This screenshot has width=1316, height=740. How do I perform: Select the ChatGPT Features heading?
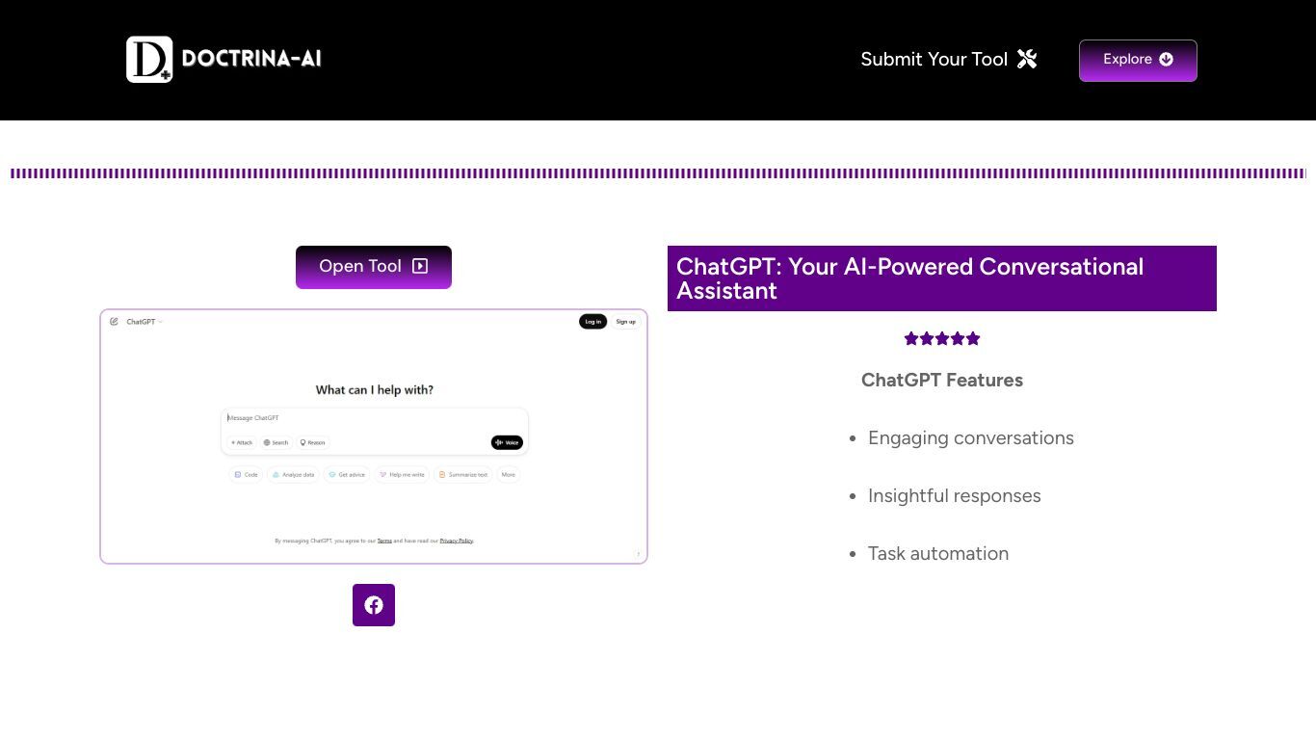(x=942, y=380)
